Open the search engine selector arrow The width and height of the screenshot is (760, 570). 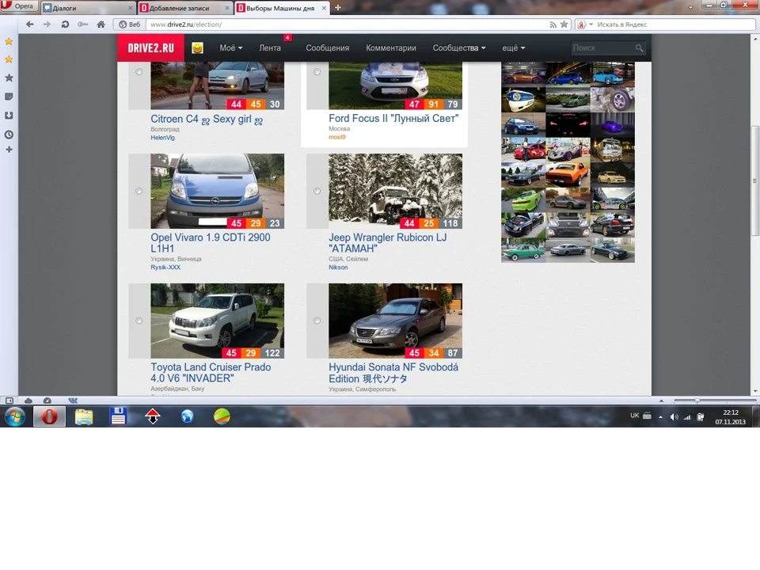(x=591, y=25)
